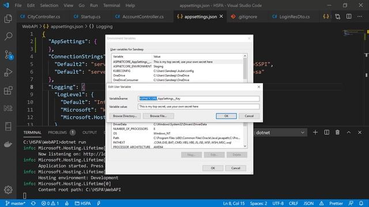
Task: Select the Path system variable row
Action: coord(178,138)
